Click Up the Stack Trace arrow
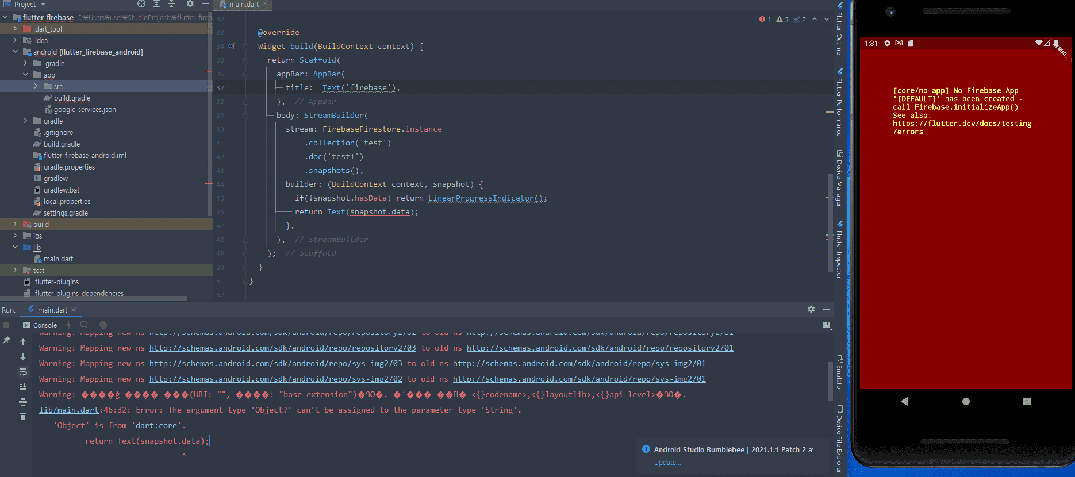 coord(23,342)
